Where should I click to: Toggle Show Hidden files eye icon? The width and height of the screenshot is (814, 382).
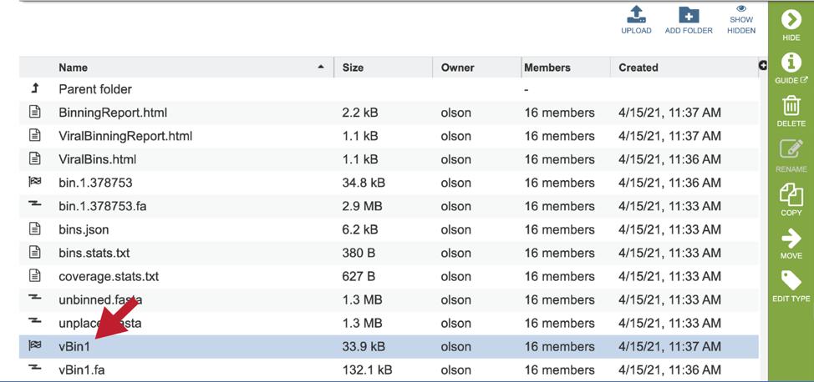click(740, 8)
